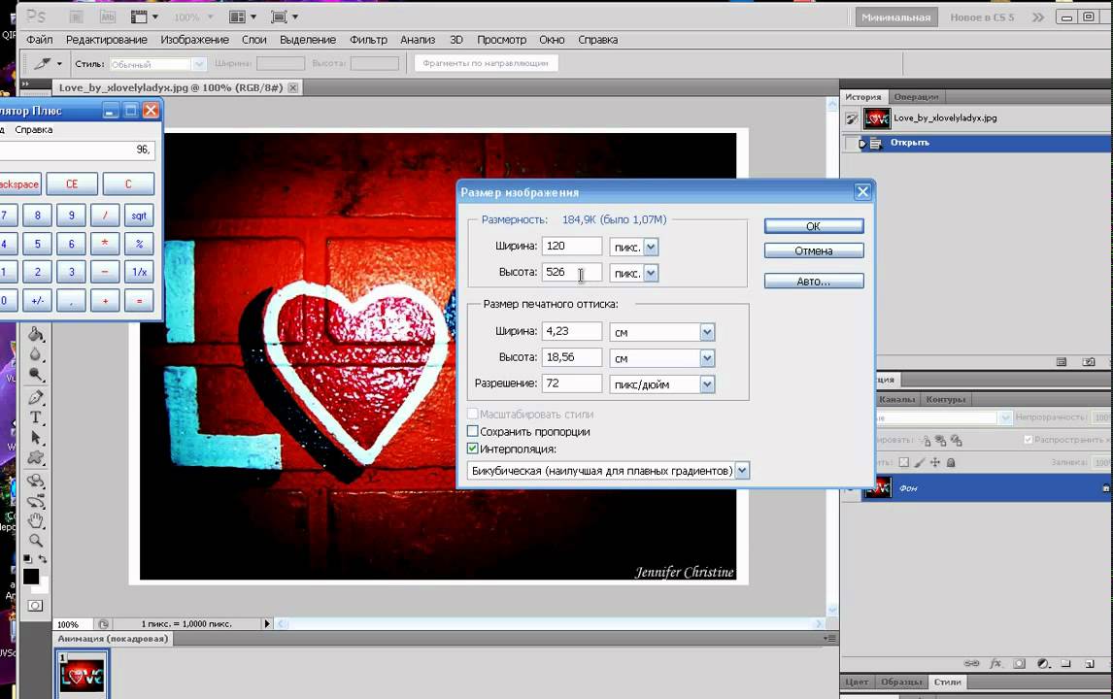
Task: Switch to the Образцы tab
Action: point(900,682)
